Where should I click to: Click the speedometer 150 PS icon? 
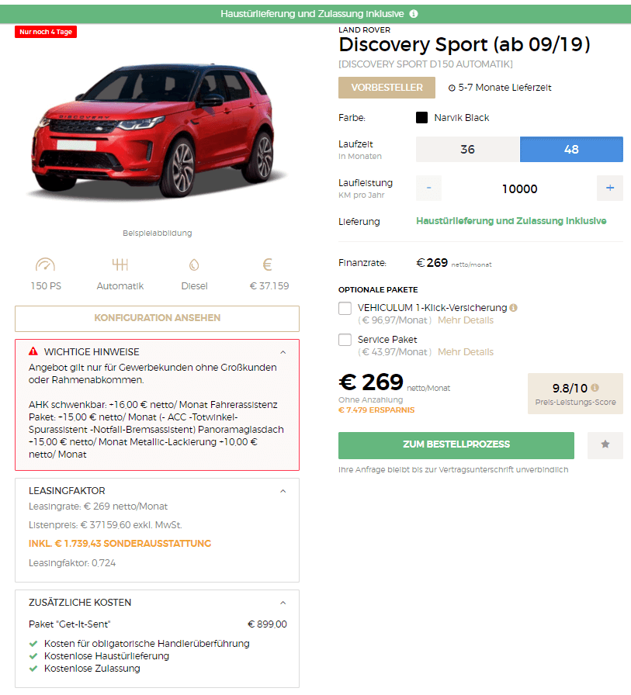(x=45, y=265)
